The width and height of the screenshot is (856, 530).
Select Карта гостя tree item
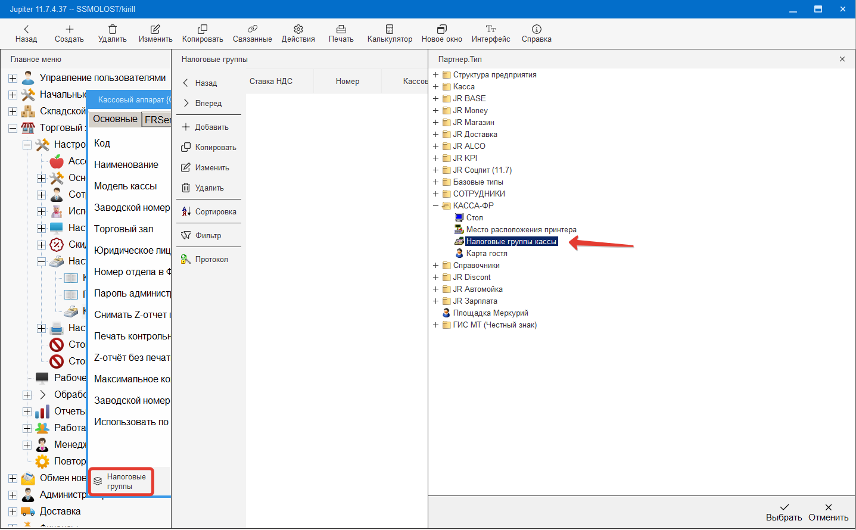[x=486, y=253]
